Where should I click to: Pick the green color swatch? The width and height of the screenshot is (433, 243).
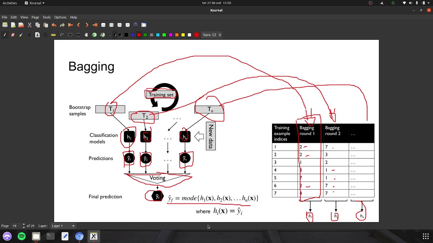click(145, 35)
